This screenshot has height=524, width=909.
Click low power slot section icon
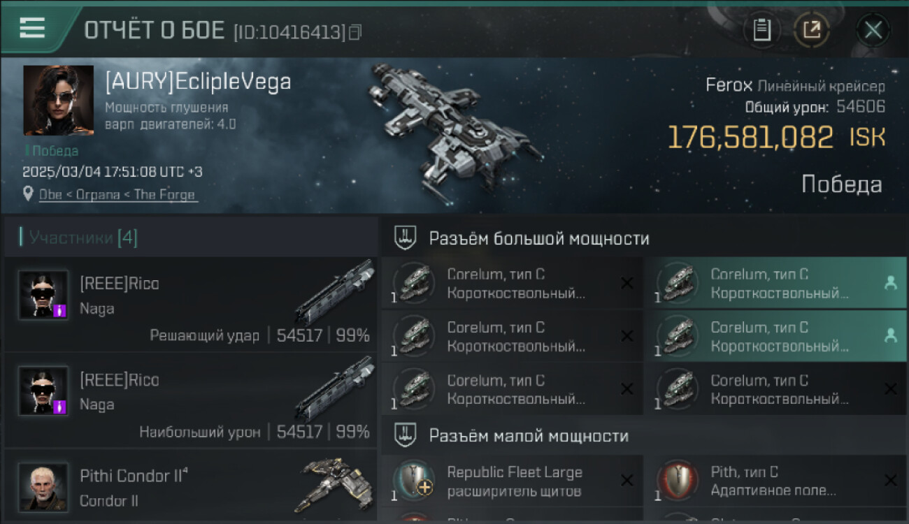pos(406,435)
